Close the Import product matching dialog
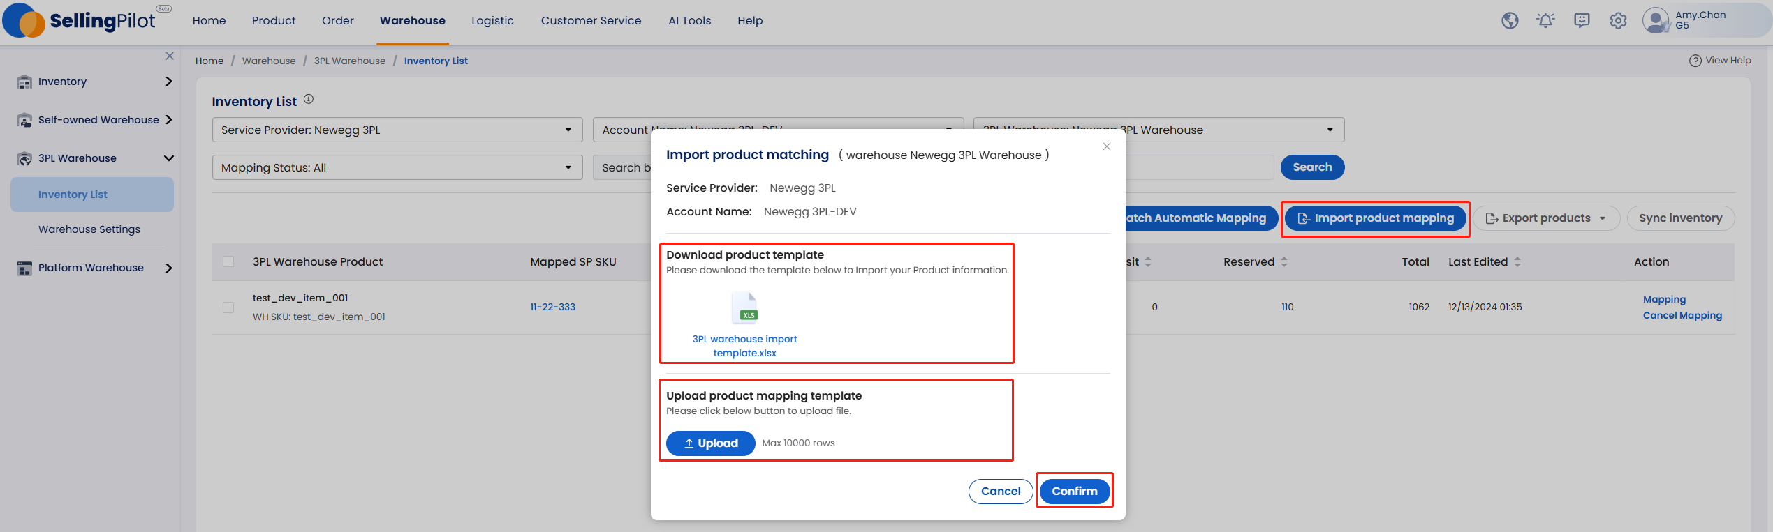The height and width of the screenshot is (532, 1773). point(1107,146)
